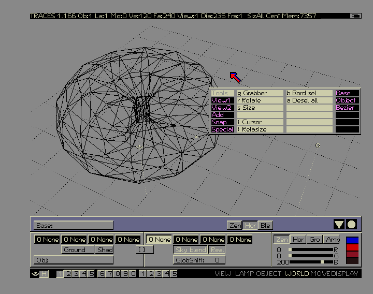Click the empty brackets [ ] button

pyautogui.click(x=145, y=249)
